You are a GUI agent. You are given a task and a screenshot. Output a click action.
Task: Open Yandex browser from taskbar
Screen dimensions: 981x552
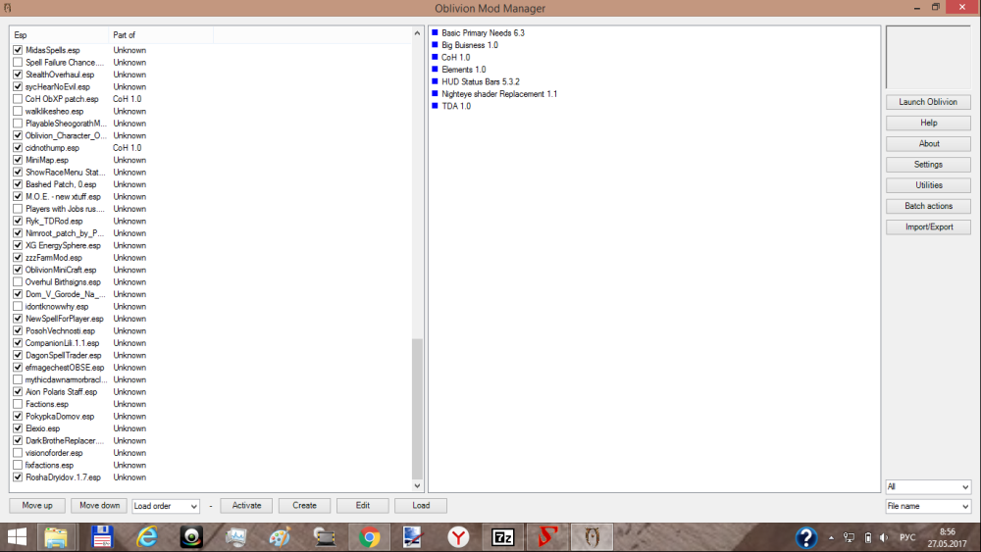[x=458, y=537]
